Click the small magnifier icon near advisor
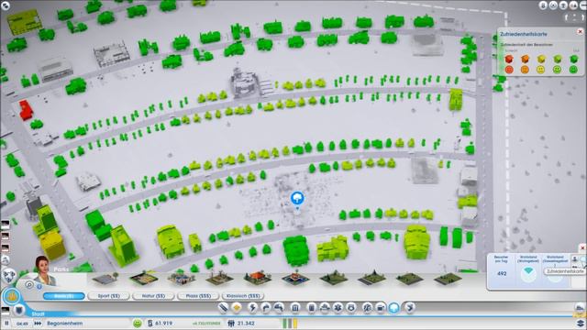This screenshot has height=330, width=587. click(29, 285)
